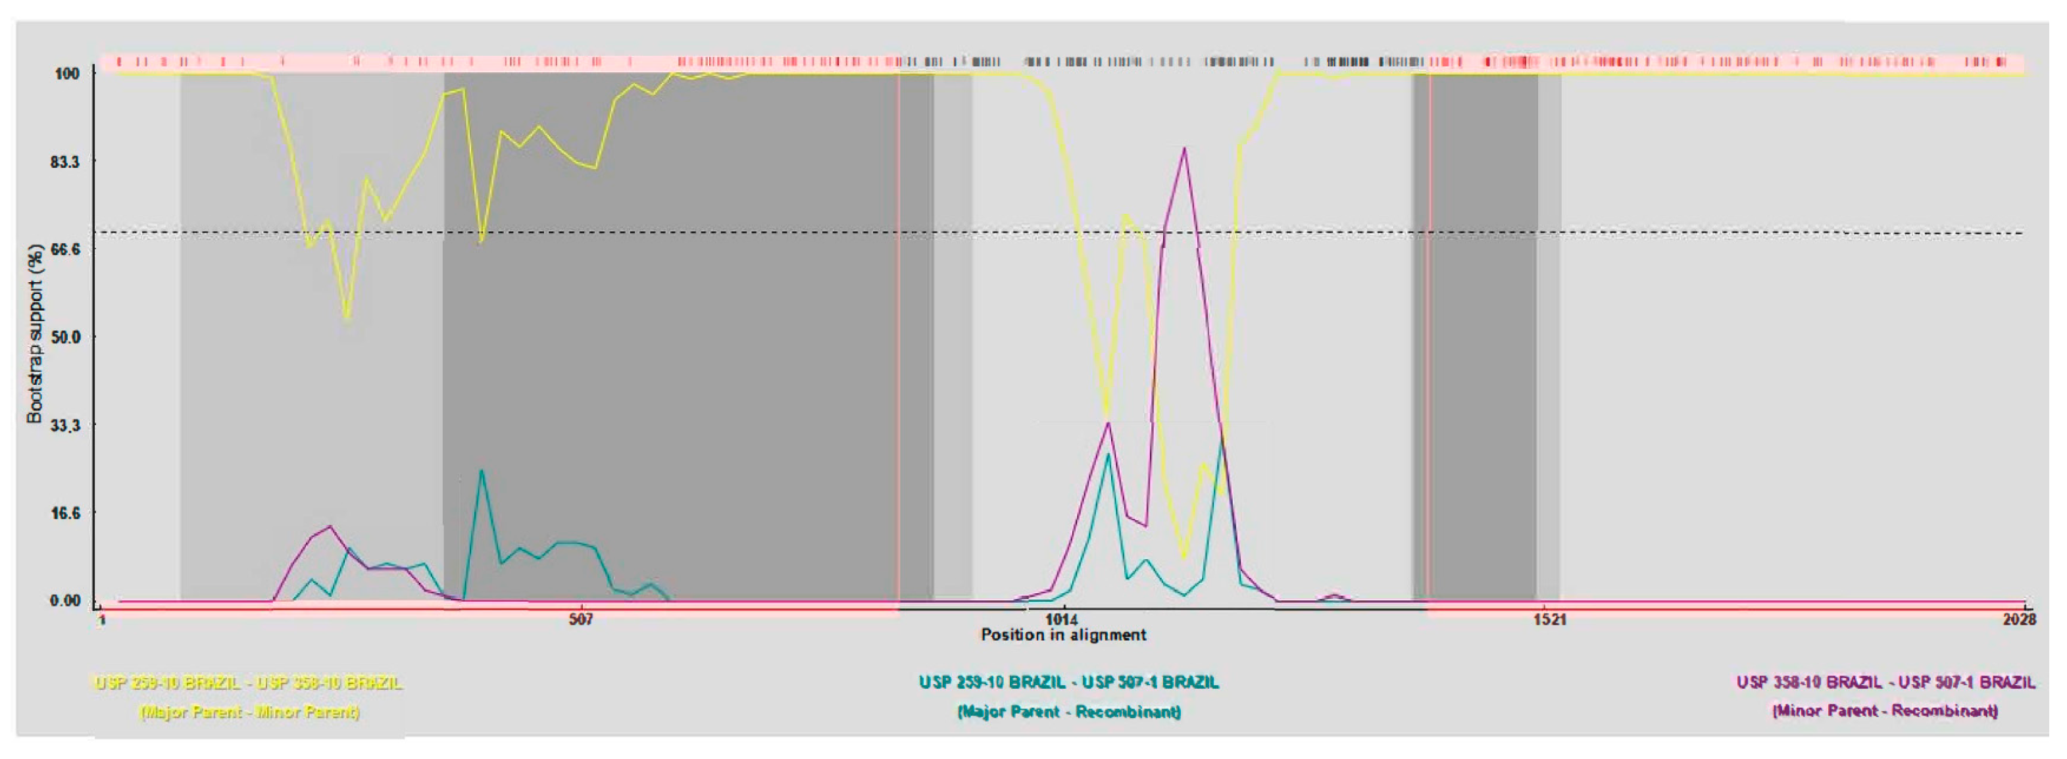This screenshot has height=759, width=2067.
Task: Click the 1521 tick label on x-axis
Action: coord(1549,620)
